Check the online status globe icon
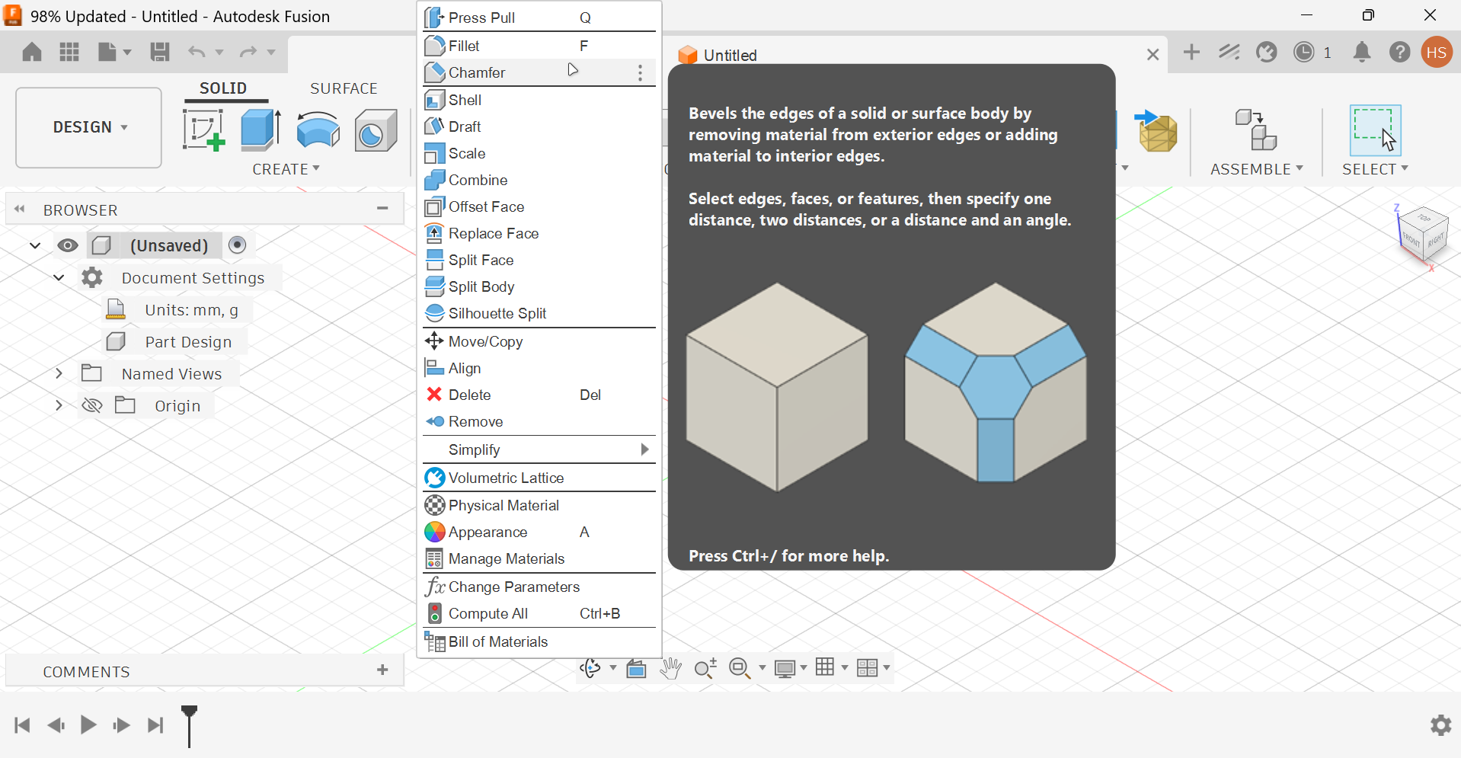The height and width of the screenshot is (758, 1461). click(1267, 52)
